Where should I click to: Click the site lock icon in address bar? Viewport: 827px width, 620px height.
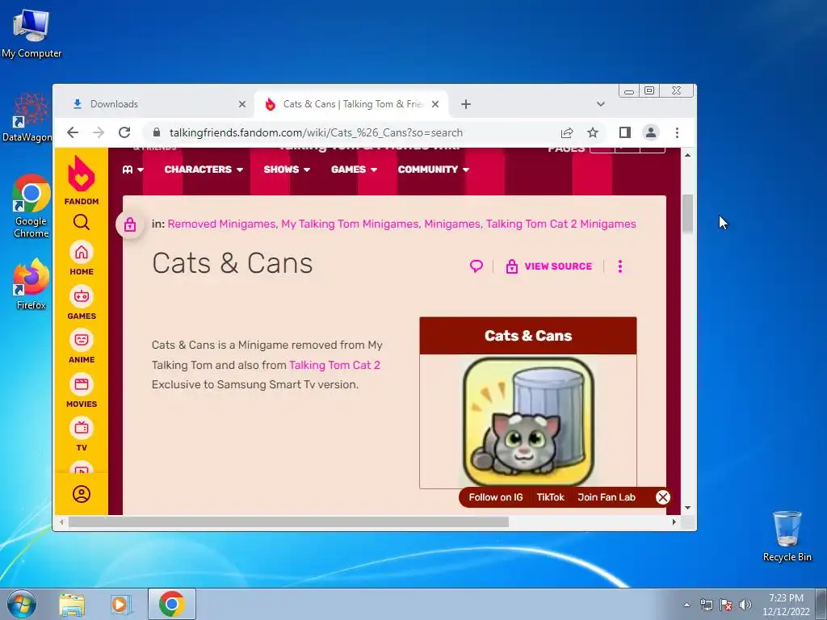[156, 132]
